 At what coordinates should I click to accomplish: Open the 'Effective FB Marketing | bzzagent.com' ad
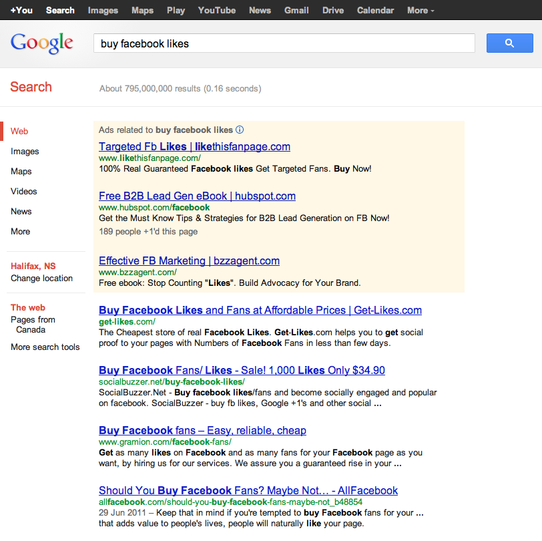[x=190, y=260]
